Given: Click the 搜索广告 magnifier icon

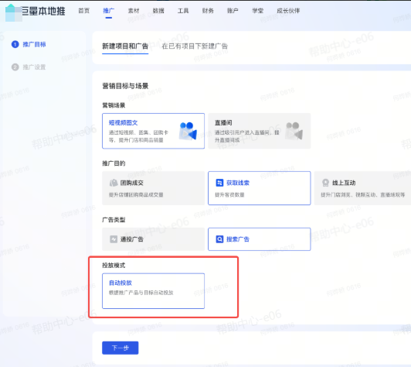Looking at the screenshot, I should pyautogui.click(x=219, y=239).
